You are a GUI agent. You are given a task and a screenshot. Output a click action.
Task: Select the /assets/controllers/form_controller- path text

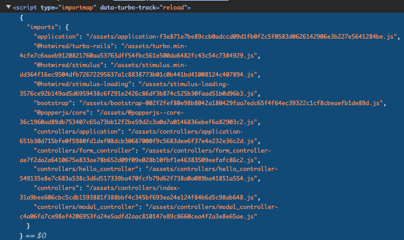tap(206, 151)
